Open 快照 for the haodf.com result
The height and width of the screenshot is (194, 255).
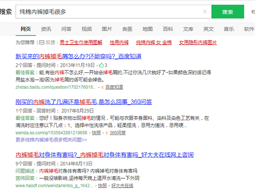[x=102, y=186]
